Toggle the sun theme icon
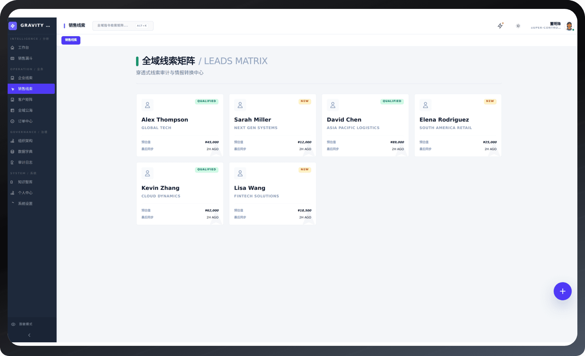 click(518, 26)
